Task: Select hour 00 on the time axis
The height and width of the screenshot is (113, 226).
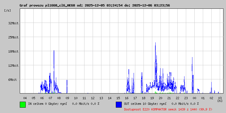Action: tap(194, 98)
